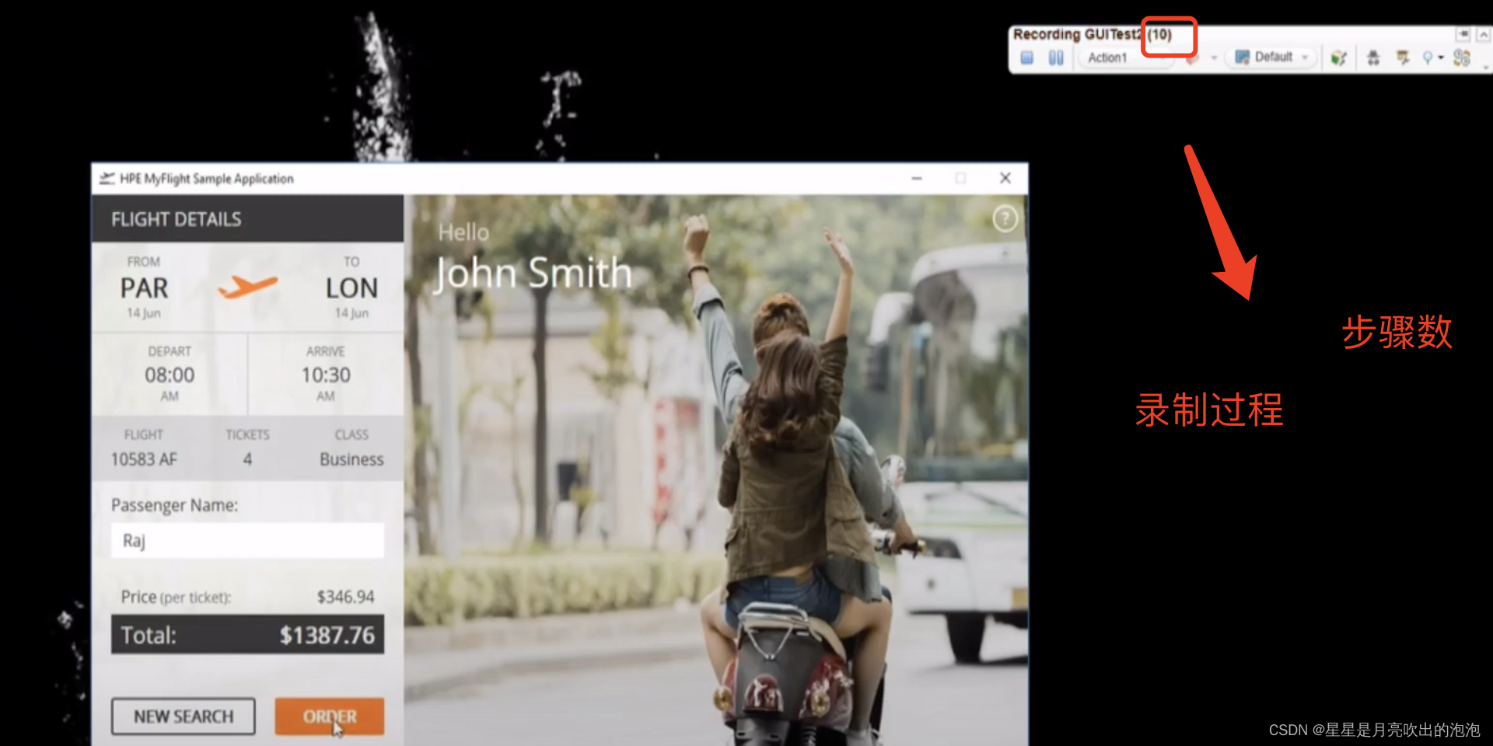Click the lightbulb icon in recording toolbar
The height and width of the screenshot is (746, 1493).
pyautogui.click(x=1428, y=58)
